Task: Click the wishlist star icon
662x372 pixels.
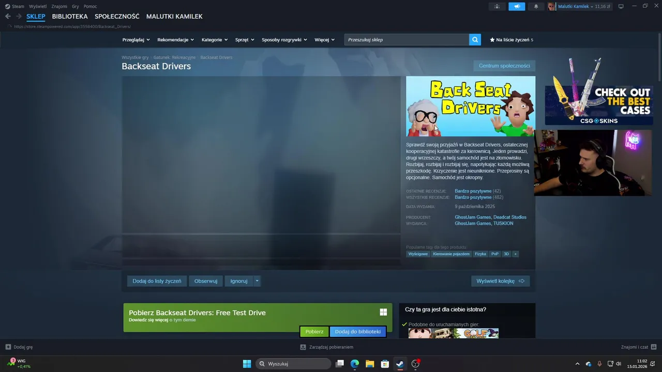Action: (x=492, y=40)
